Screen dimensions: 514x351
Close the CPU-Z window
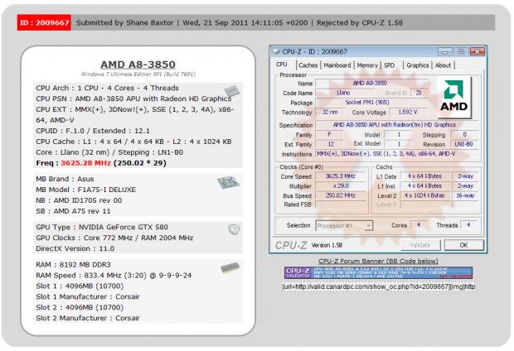(x=477, y=51)
